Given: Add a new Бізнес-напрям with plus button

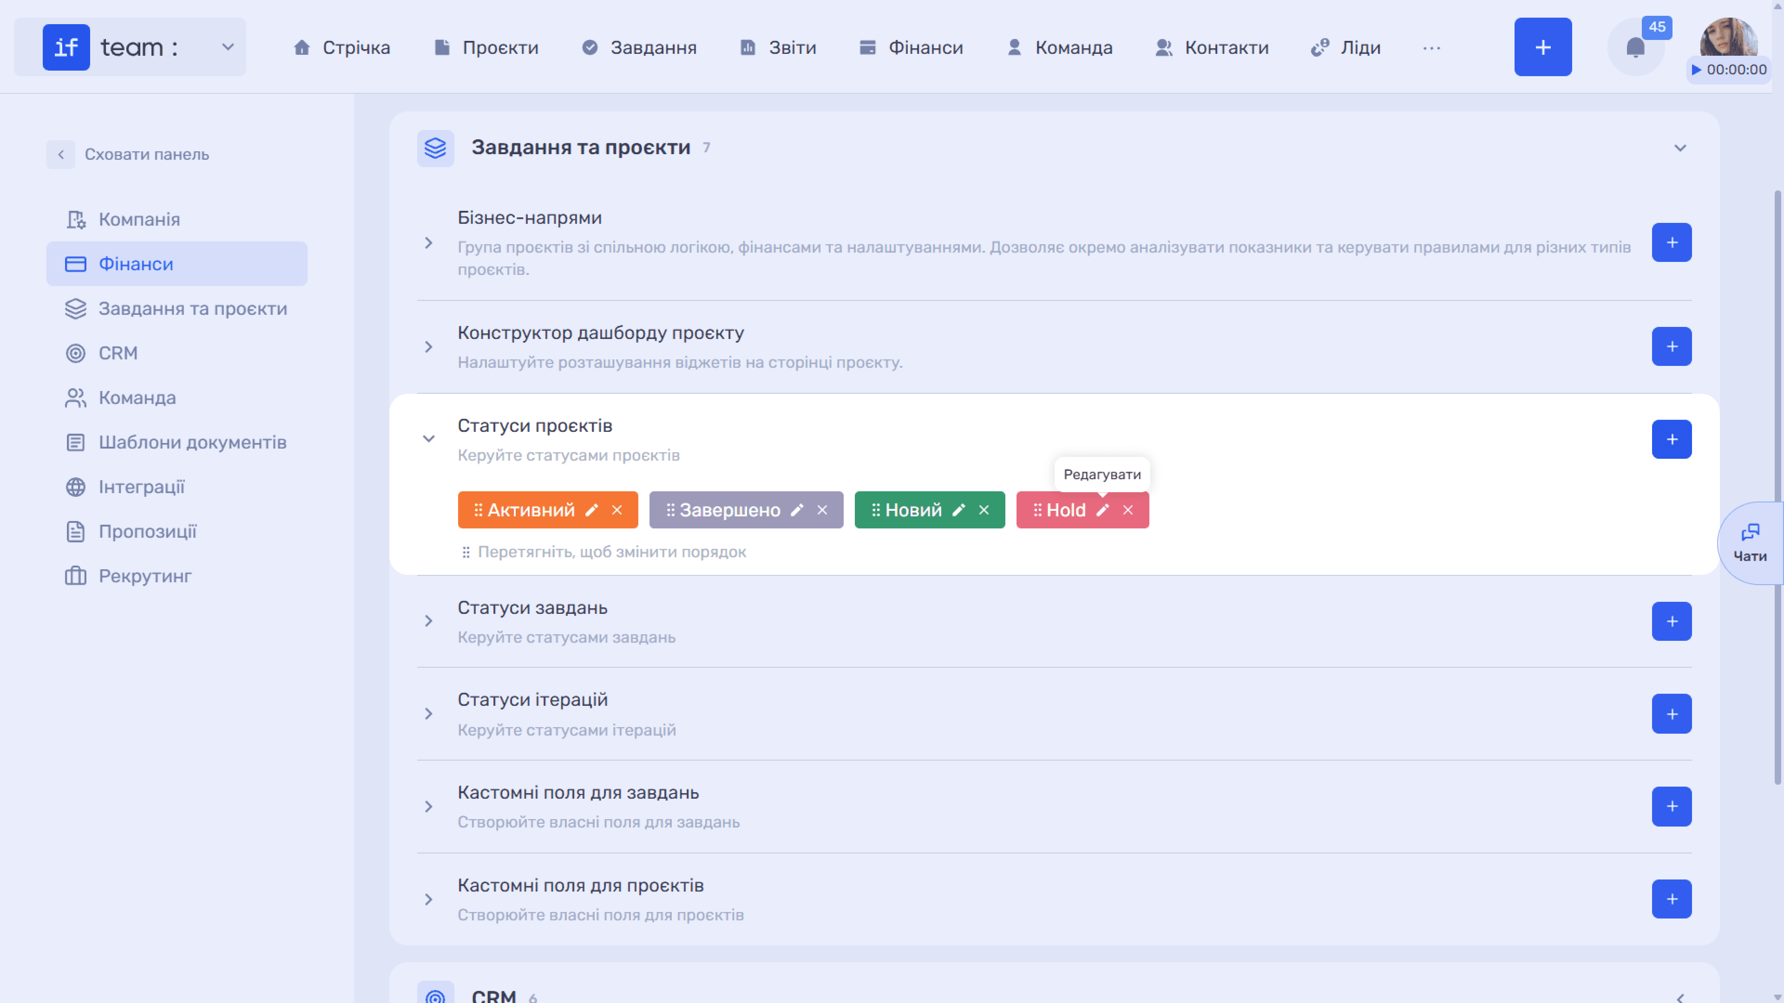Looking at the screenshot, I should coord(1672,242).
